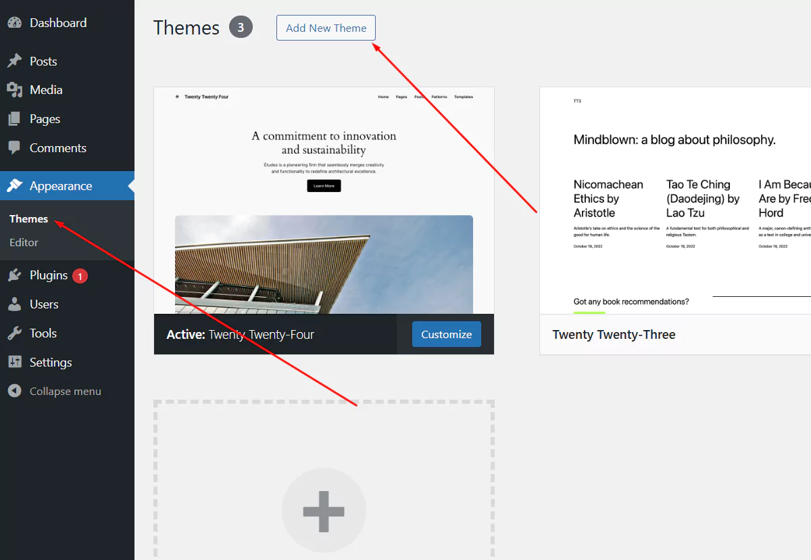
Task: Click the Plugins plug icon
Action: [15, 275]
